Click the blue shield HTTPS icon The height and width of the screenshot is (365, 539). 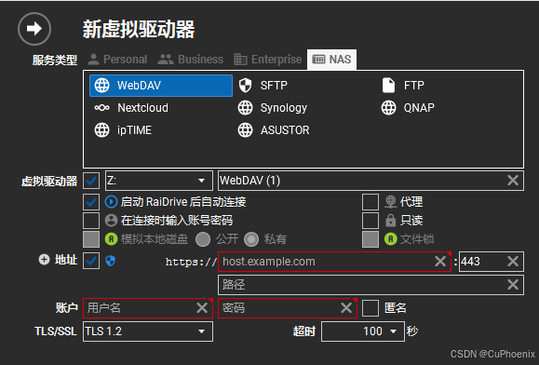(x=111, y=261)
